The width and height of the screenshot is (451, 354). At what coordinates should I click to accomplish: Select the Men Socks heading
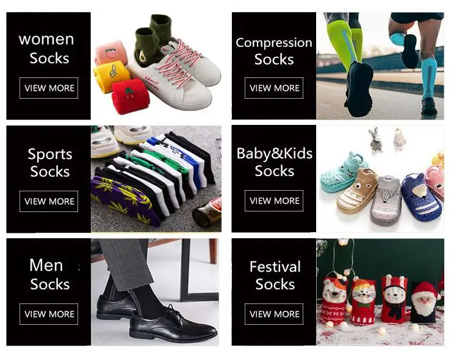coord(49,274)
